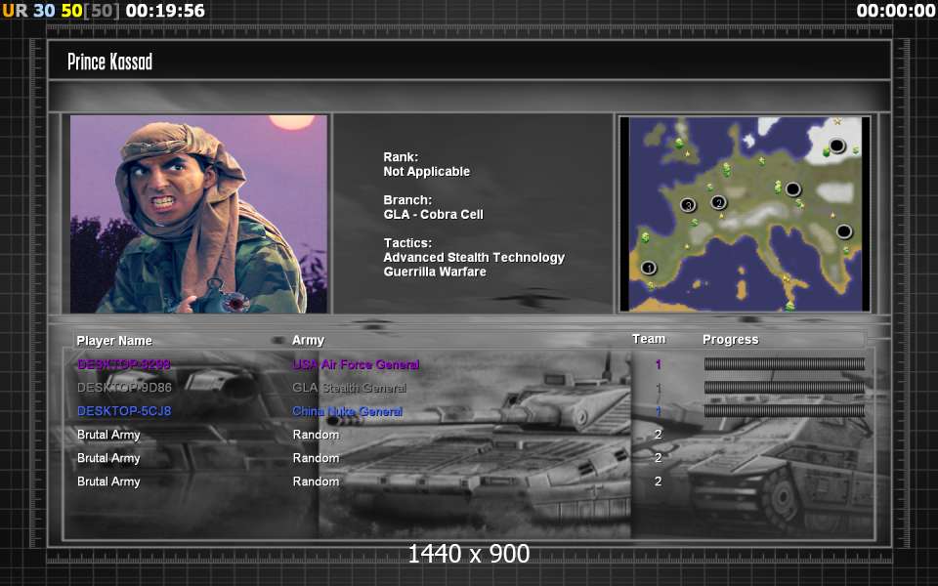Click the 00:00:00 timer

pos(895,10)
